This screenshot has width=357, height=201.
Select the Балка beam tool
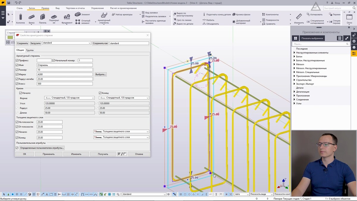pyautogui.click(x=32, y=17)
